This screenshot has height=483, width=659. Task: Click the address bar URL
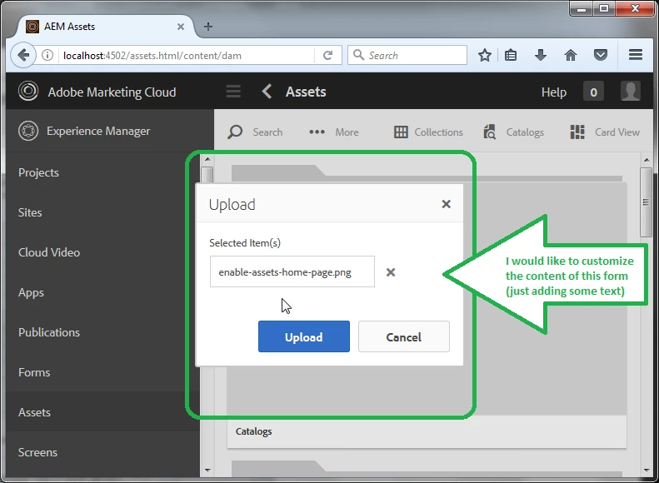pyautogui.click(x=152, y=56)
